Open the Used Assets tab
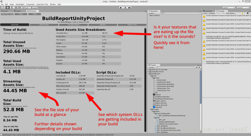 [x=44, y=25]
